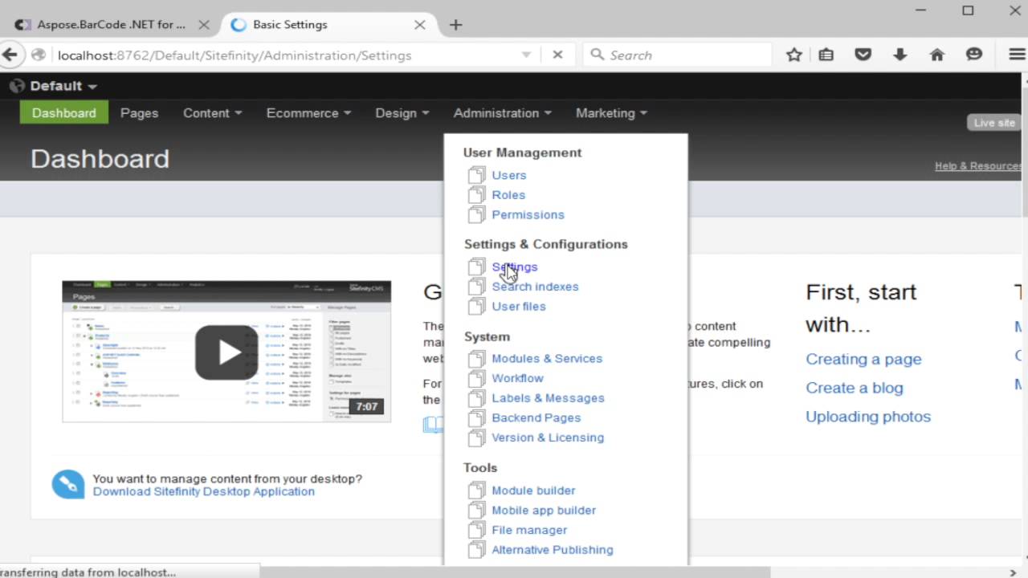This screenshot has height=578, width=1028.
Task: Click the page icon beside Search indexes
Action: coord(477,286)
